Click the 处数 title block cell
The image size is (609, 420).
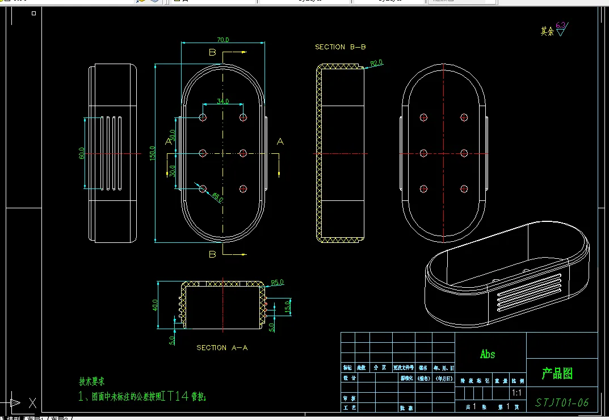click(x=361, y=368)
